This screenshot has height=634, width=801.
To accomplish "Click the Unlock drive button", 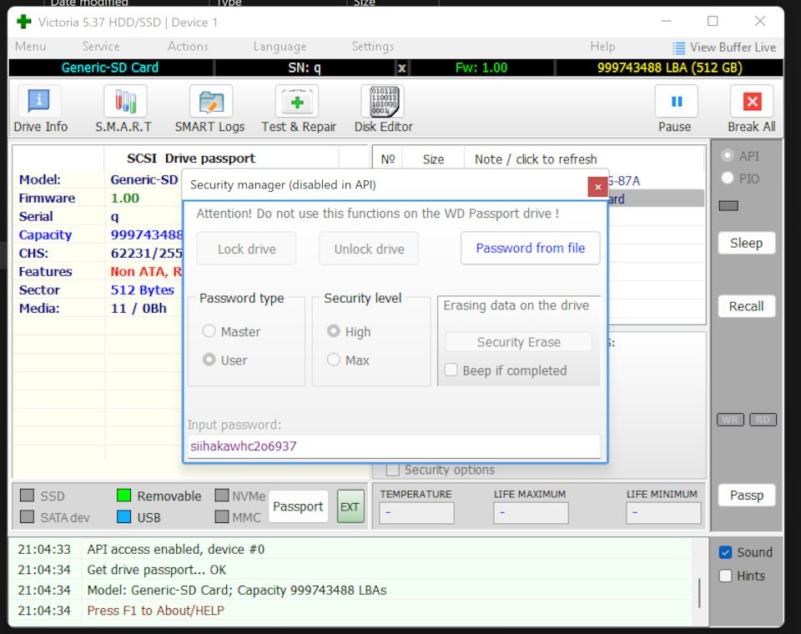I will click(369, 249).
